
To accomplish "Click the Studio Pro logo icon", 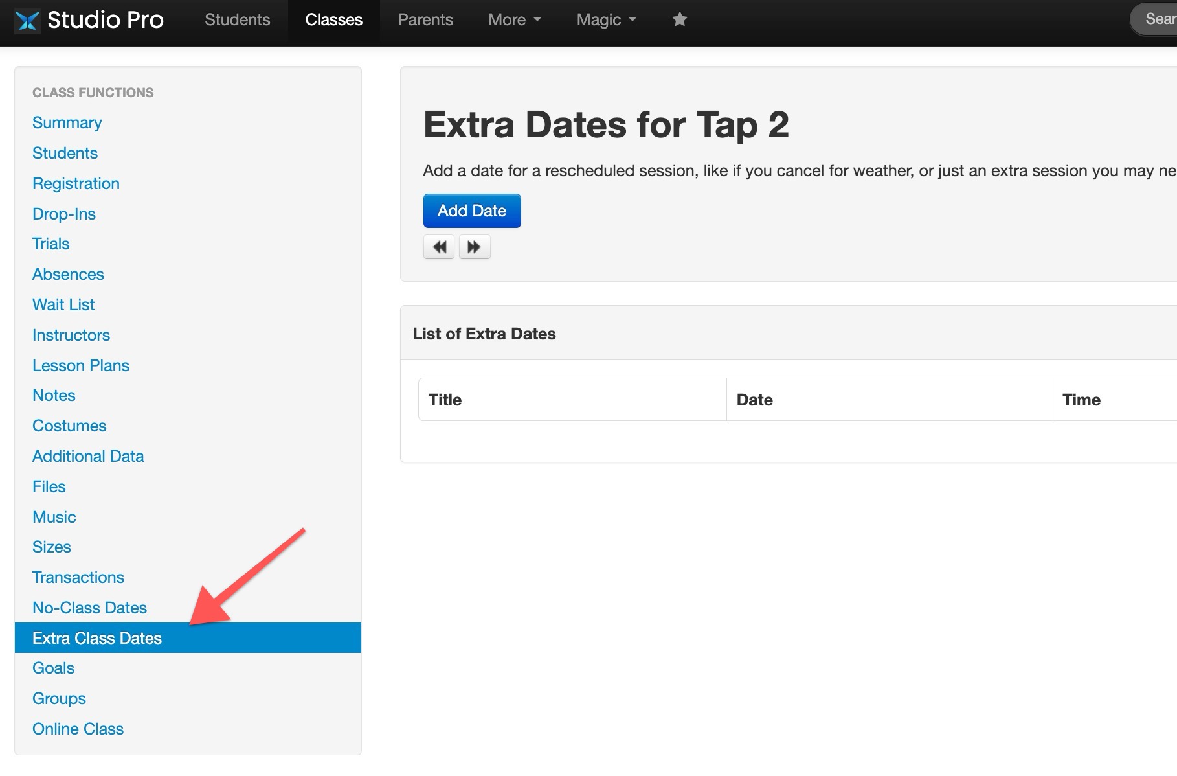I will pyautogui.click(x=27, y=21).
